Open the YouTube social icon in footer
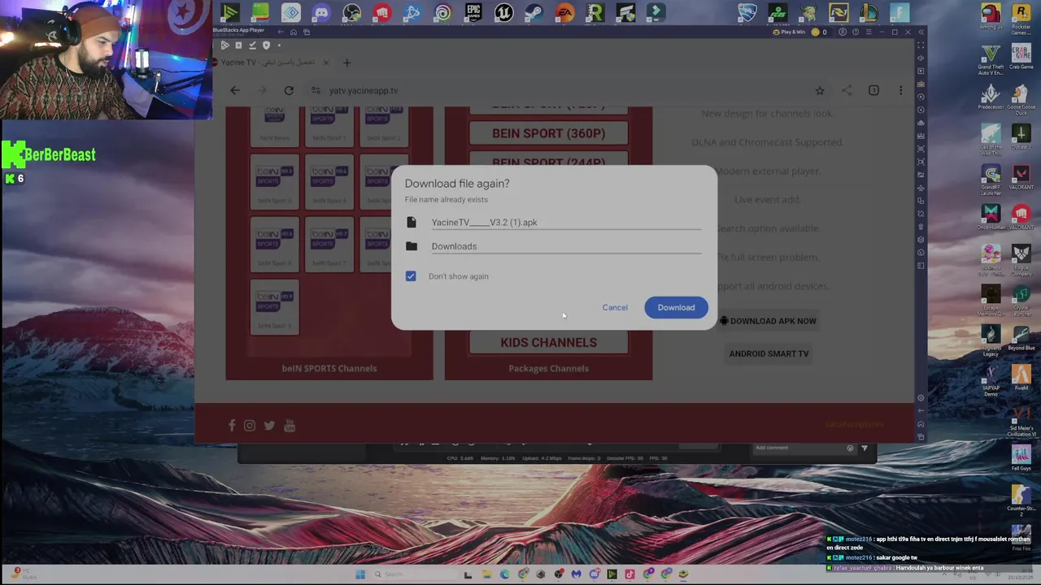This screenshot has width=1041, height=585. coord(289,425)
